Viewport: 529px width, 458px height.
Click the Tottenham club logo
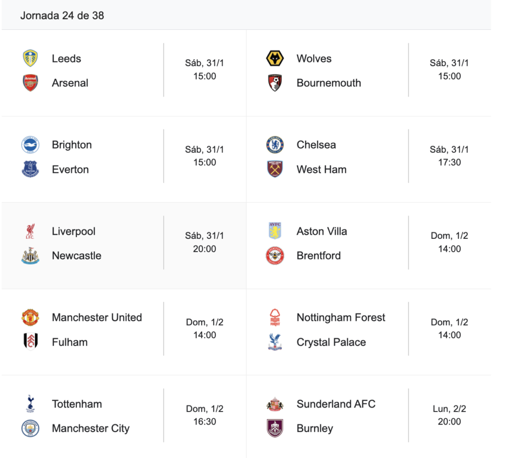30,404
